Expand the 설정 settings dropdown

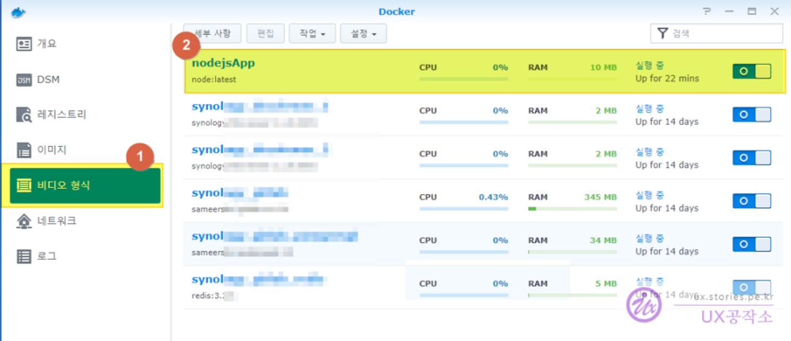363,34
